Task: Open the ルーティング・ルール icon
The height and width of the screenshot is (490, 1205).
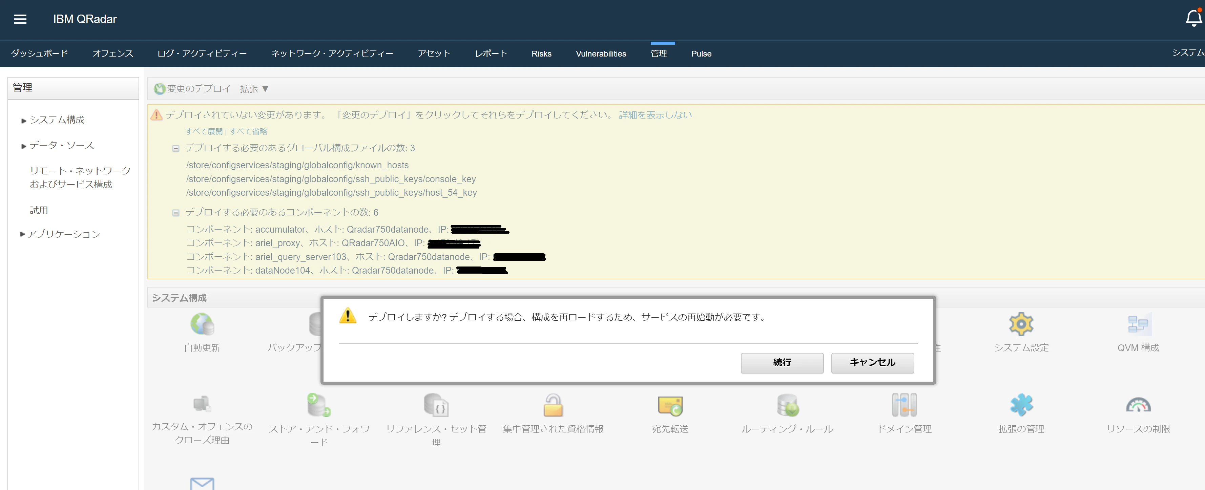Action: (788, 405)
